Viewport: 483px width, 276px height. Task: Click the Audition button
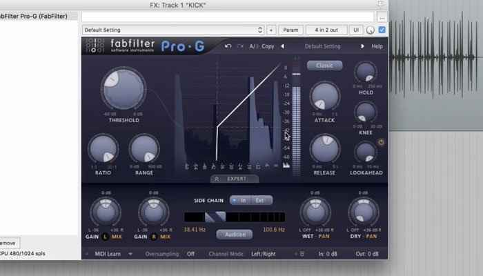tap(235, 235)
